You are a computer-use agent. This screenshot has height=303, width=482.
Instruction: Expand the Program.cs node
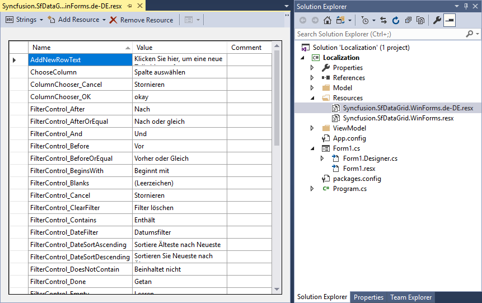[312, 189]
